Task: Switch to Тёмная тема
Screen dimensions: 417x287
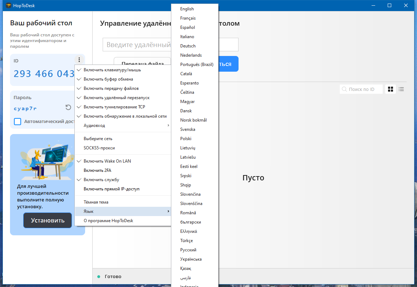Action: click(123, 202)
